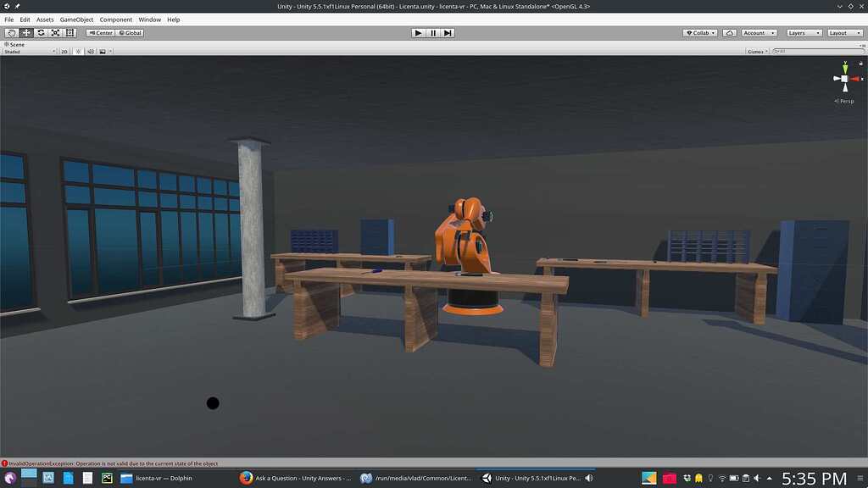Viewport: 868px width, 488px height.
Task: Switch to the Scale tool
Action: tap(55, 32)
